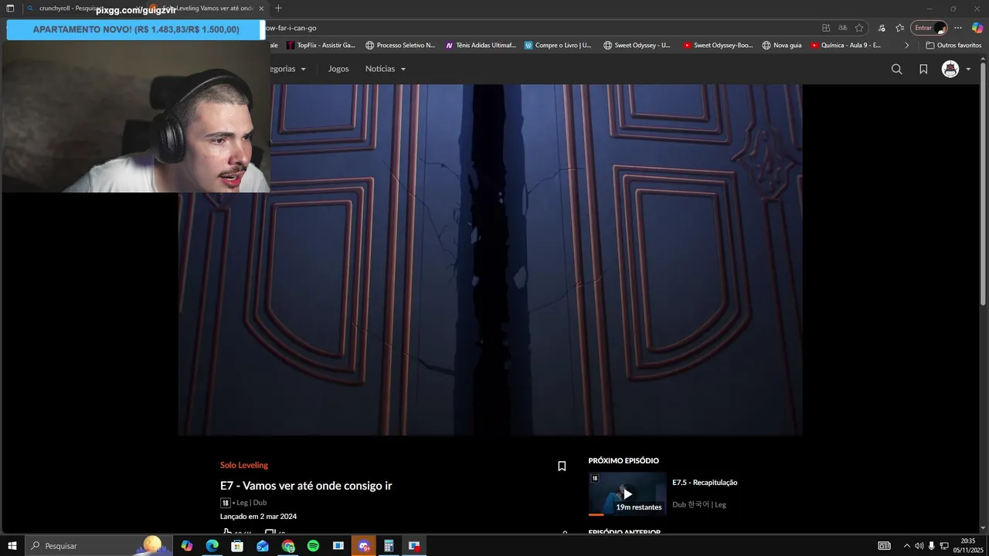Open Microsoft Edge taskbar icon
Screen dimensions: 989x556
tap(212, 546)
